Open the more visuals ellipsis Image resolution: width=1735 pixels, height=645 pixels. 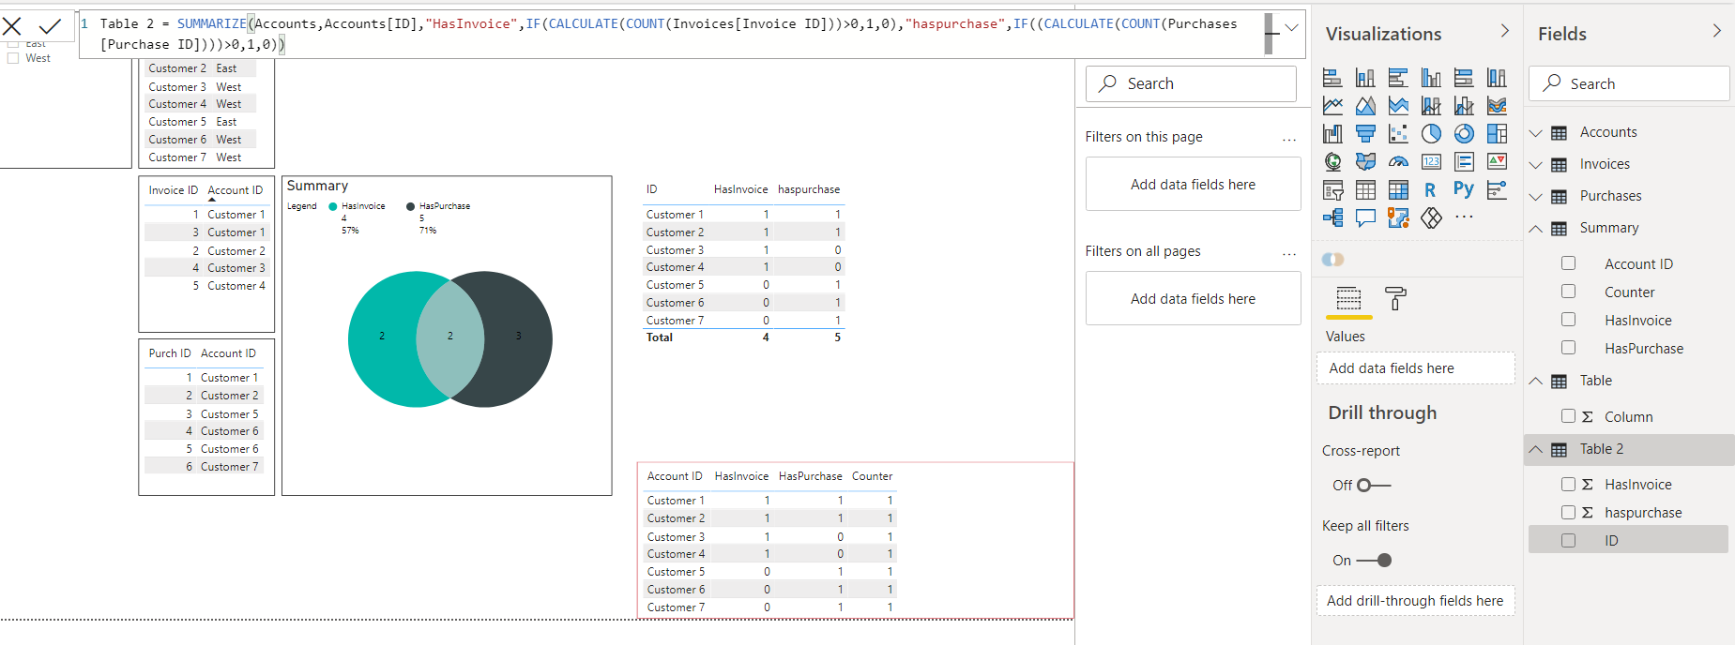click(x=1464, y=217)
